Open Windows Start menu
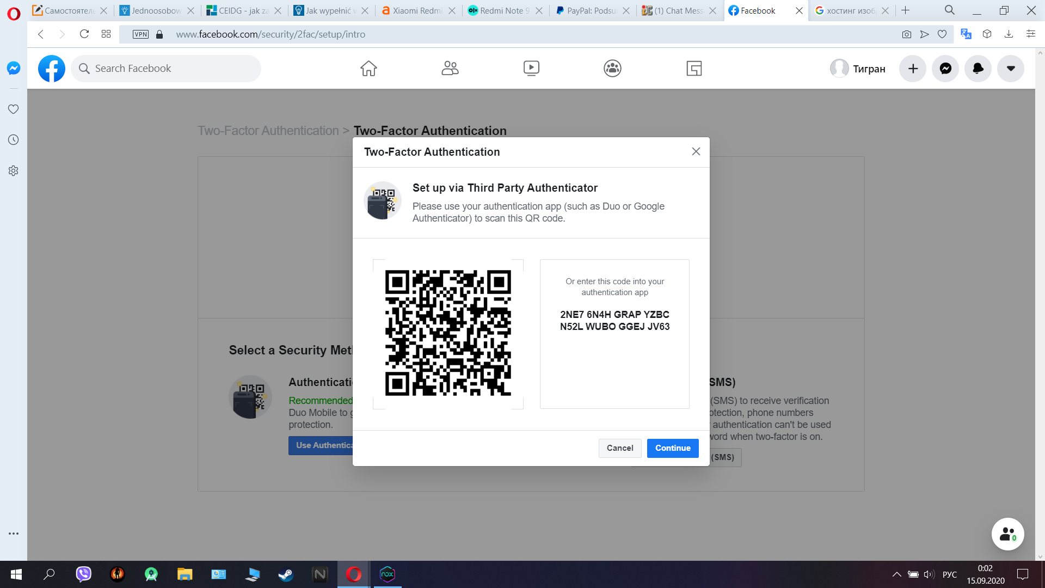This screenshot has width=1045, height=588. pos(16,574)
